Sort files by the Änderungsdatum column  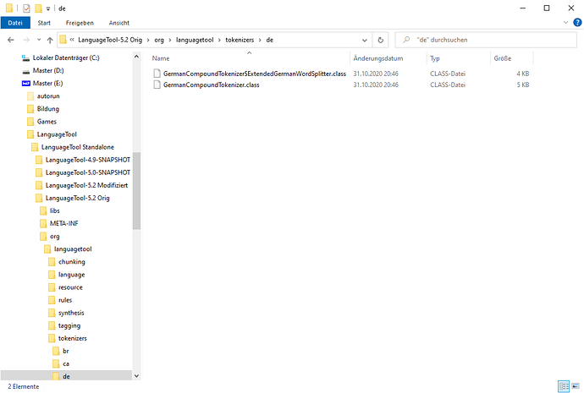[x=378, y=58]
